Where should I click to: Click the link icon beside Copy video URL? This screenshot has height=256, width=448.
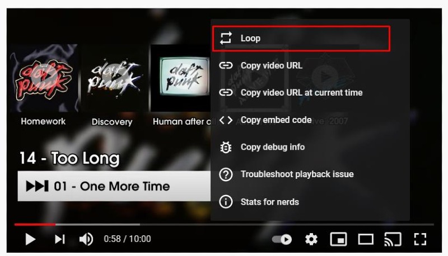click(x=226, y=65)
